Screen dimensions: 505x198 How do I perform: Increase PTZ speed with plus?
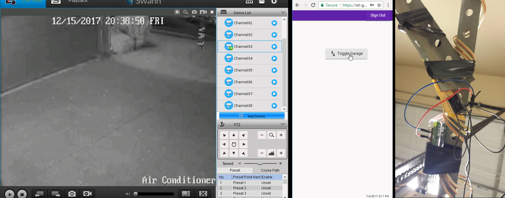(x=281, y=163)
